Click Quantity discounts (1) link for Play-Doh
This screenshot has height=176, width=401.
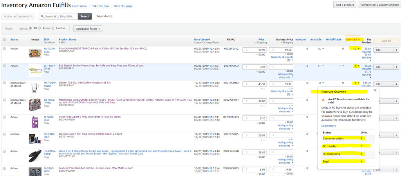tap(282, 59)
